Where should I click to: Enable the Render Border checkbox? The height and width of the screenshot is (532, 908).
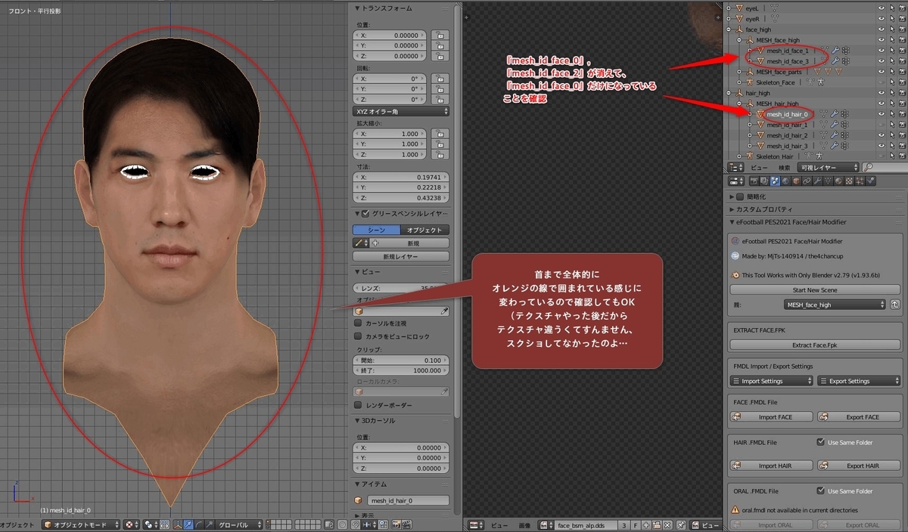(358, 405)
